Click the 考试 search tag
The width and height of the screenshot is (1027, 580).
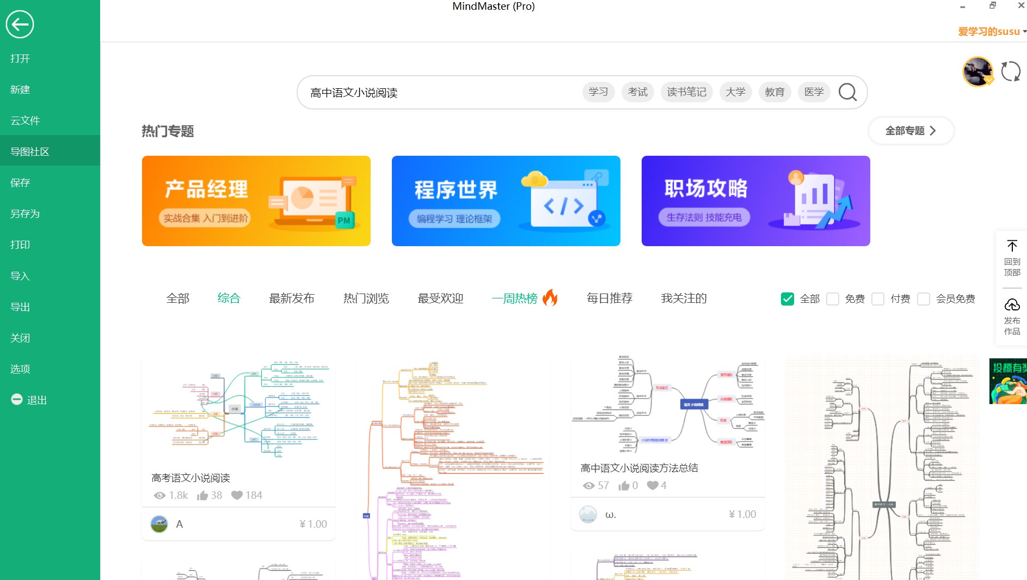coord(637,92)
